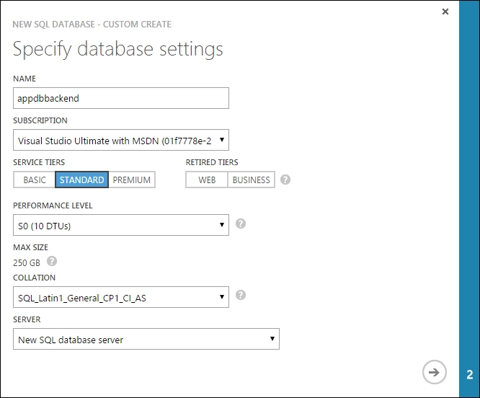Select the Premium service tier
480x398 pixels.
click(x=132, y=180)
